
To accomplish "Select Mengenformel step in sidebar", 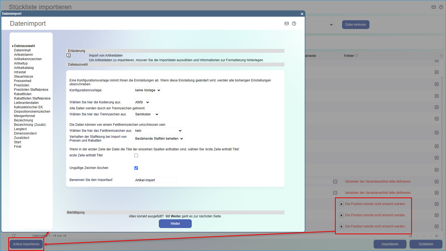I will [x=25, y=116].
